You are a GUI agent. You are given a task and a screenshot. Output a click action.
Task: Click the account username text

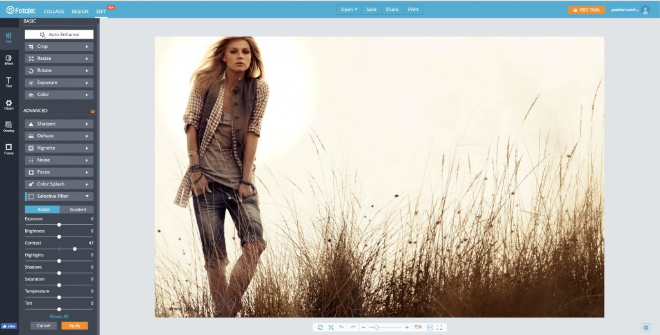625,10
